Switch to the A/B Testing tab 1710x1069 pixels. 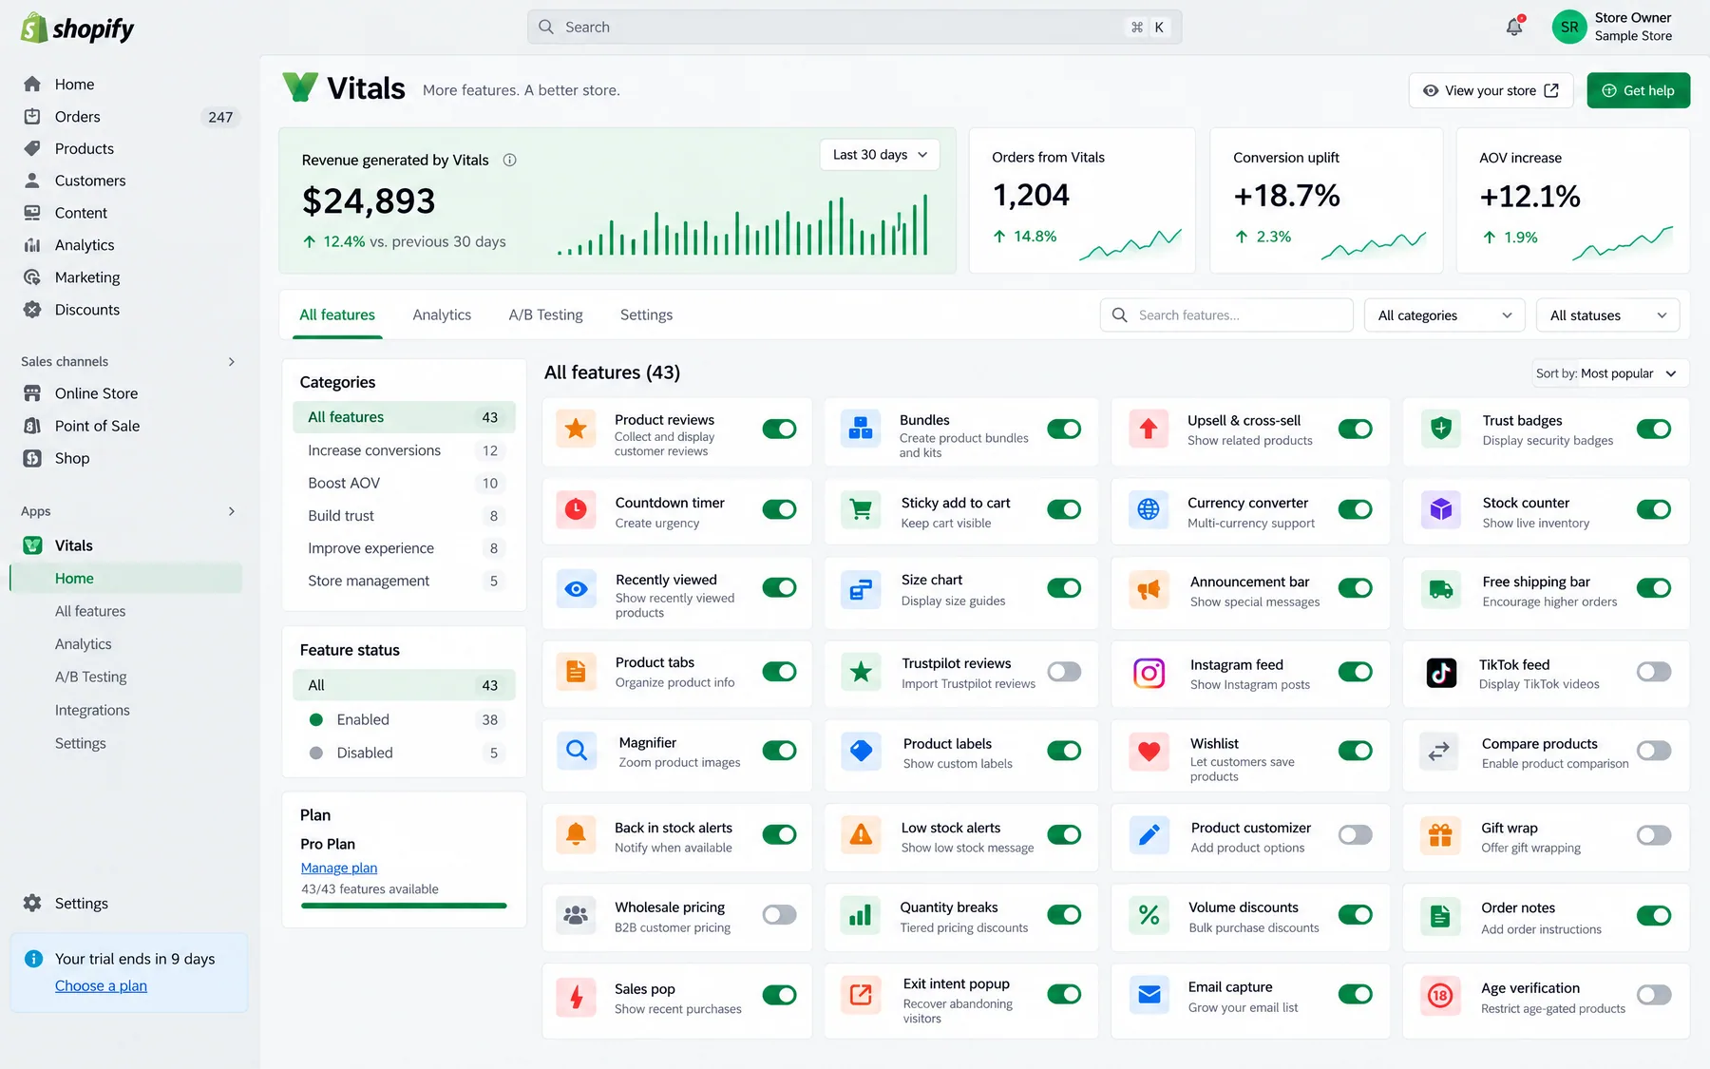tap(545, 315)
